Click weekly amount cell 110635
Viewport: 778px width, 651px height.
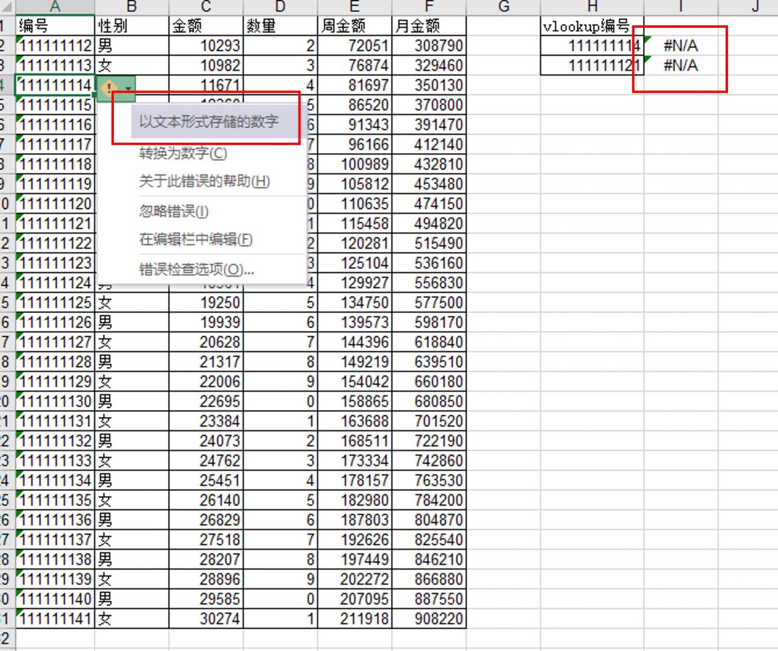[355, 204]
